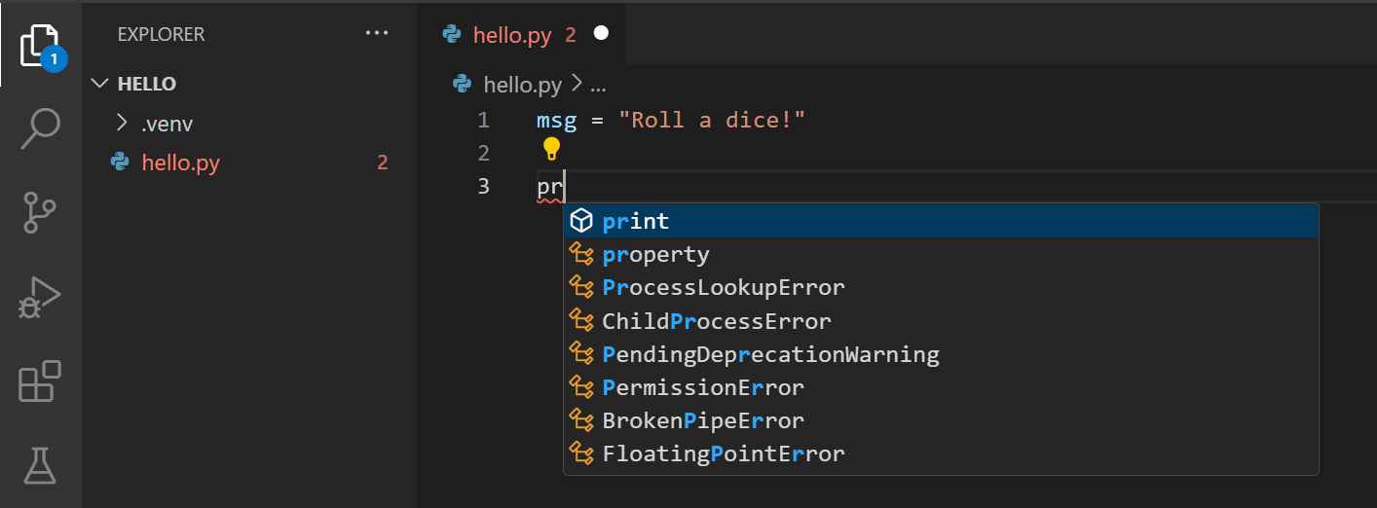1377x508 pixels.
Task: Click the yellow lightbulb quick-fix icon
Action: (x=551, y=149)
